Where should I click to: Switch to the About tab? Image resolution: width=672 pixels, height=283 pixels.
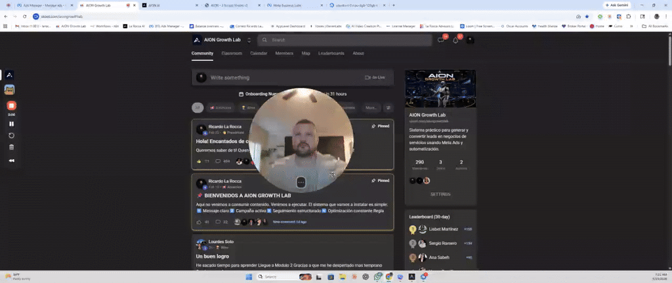point(358,54)
